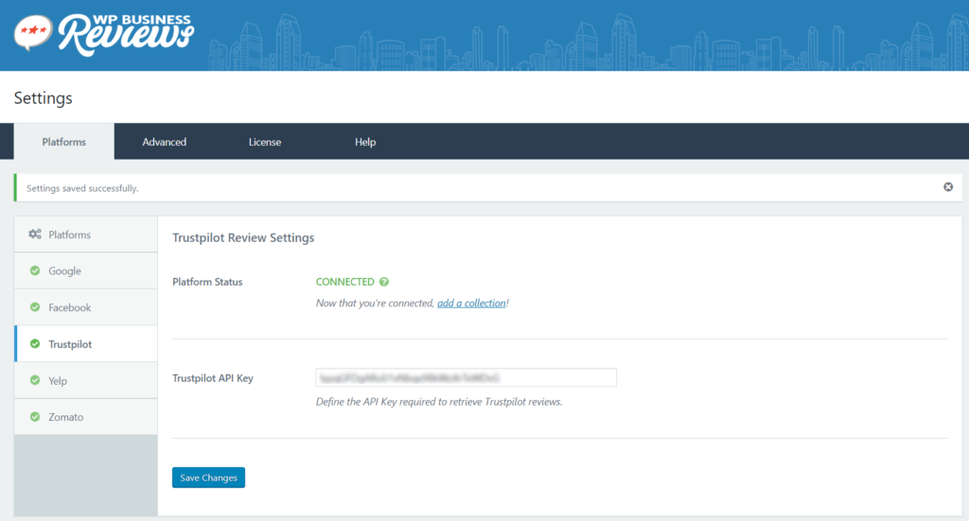Switch to the Advanced tab
Image resolution: width=969 pixels, height=521 pixels.
[165, 142]
